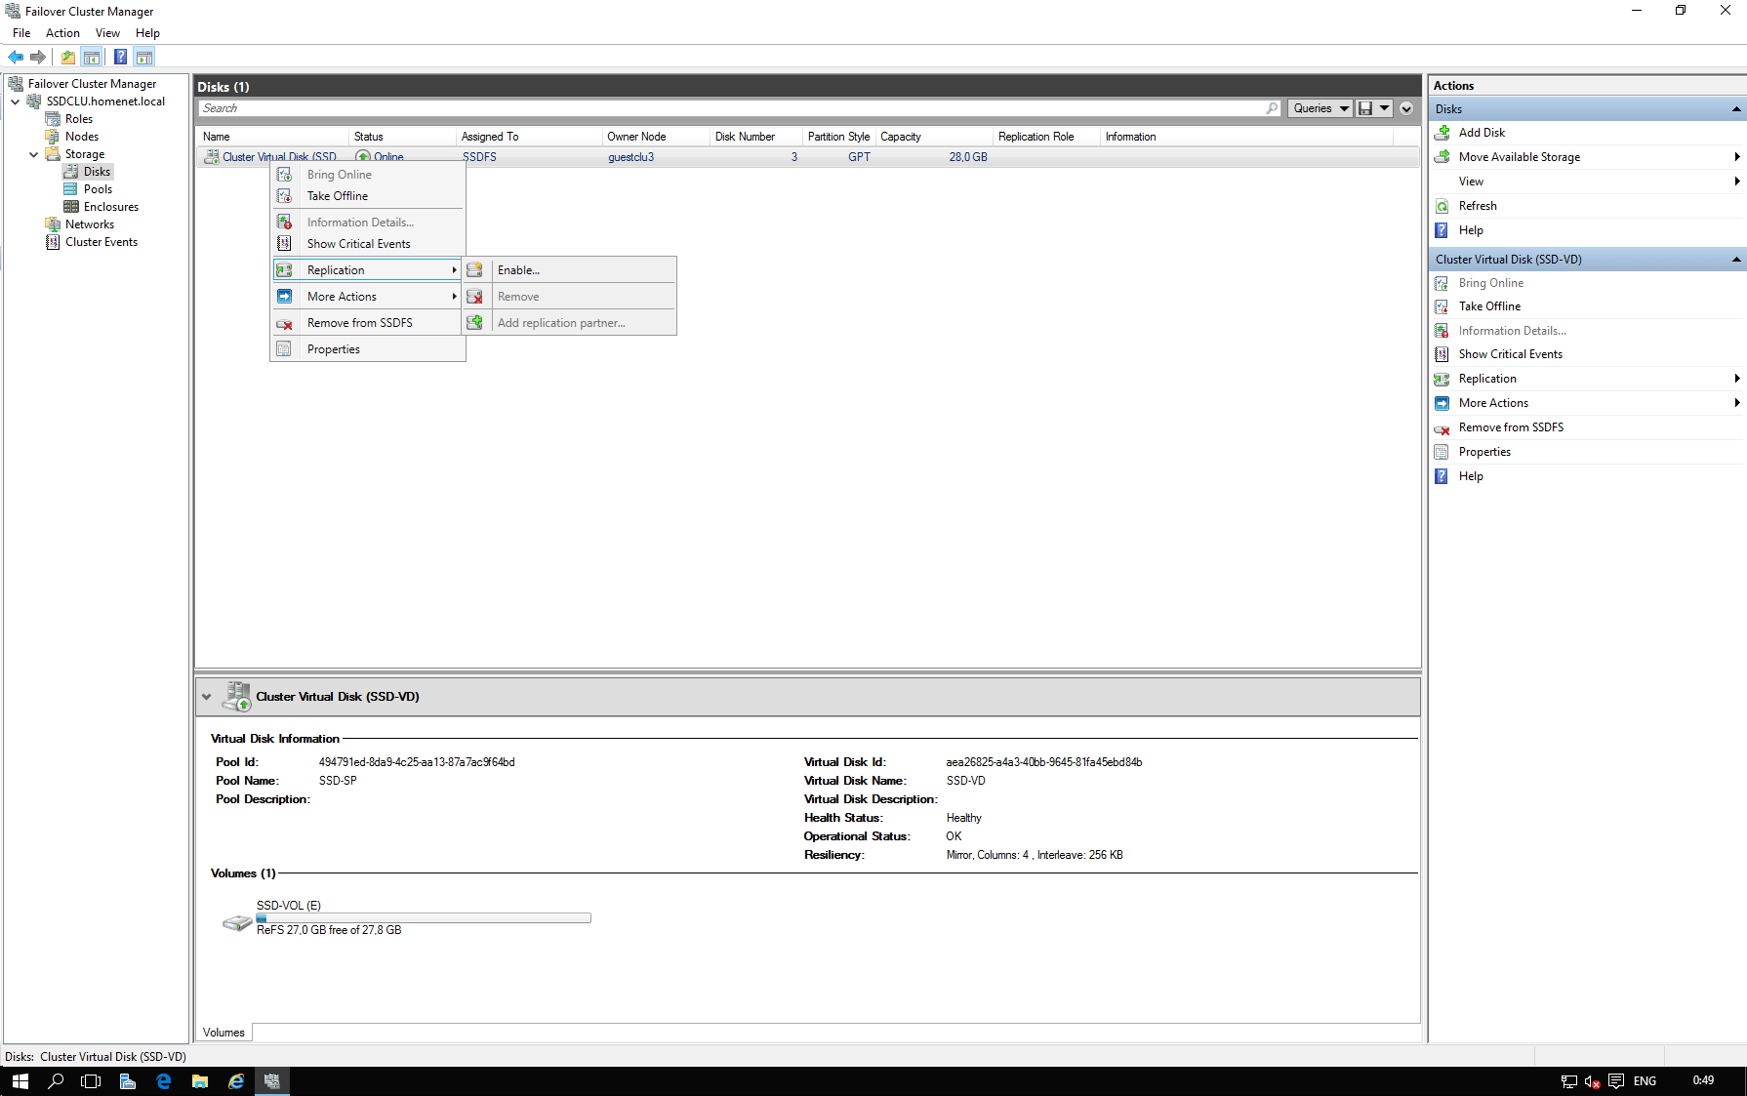1747x1096 pixels.
Task: Click the Back arrow toolbar icon
Action: [16, 57]
